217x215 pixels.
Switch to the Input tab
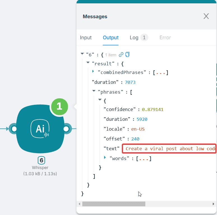[86, 38]
